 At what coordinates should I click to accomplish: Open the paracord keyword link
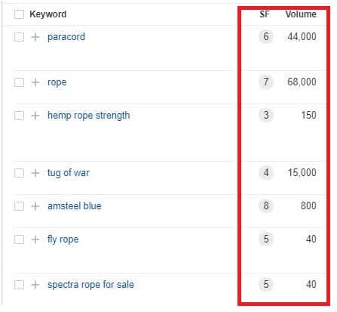click(x=66, y=37)
